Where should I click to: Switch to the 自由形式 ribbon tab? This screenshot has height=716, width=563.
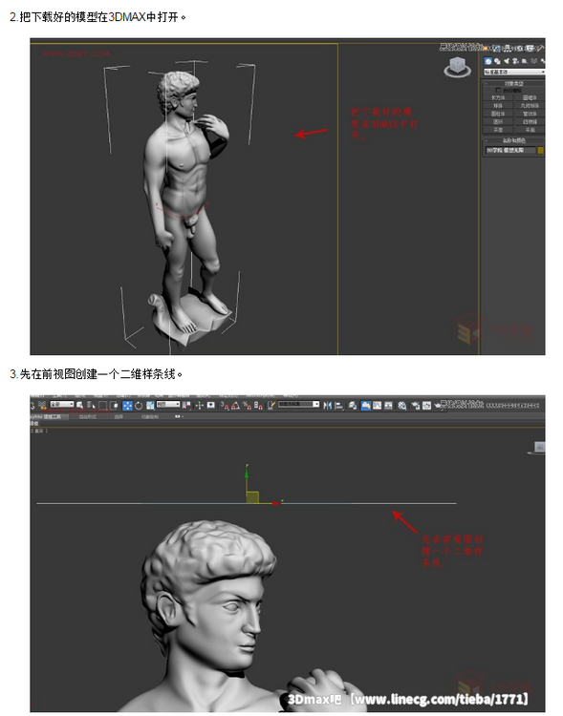pyautogui.click(x=87, y=416)
